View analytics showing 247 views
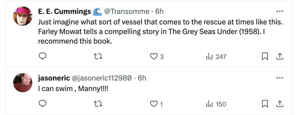305x115 pixels. click(x=216, y=57)
